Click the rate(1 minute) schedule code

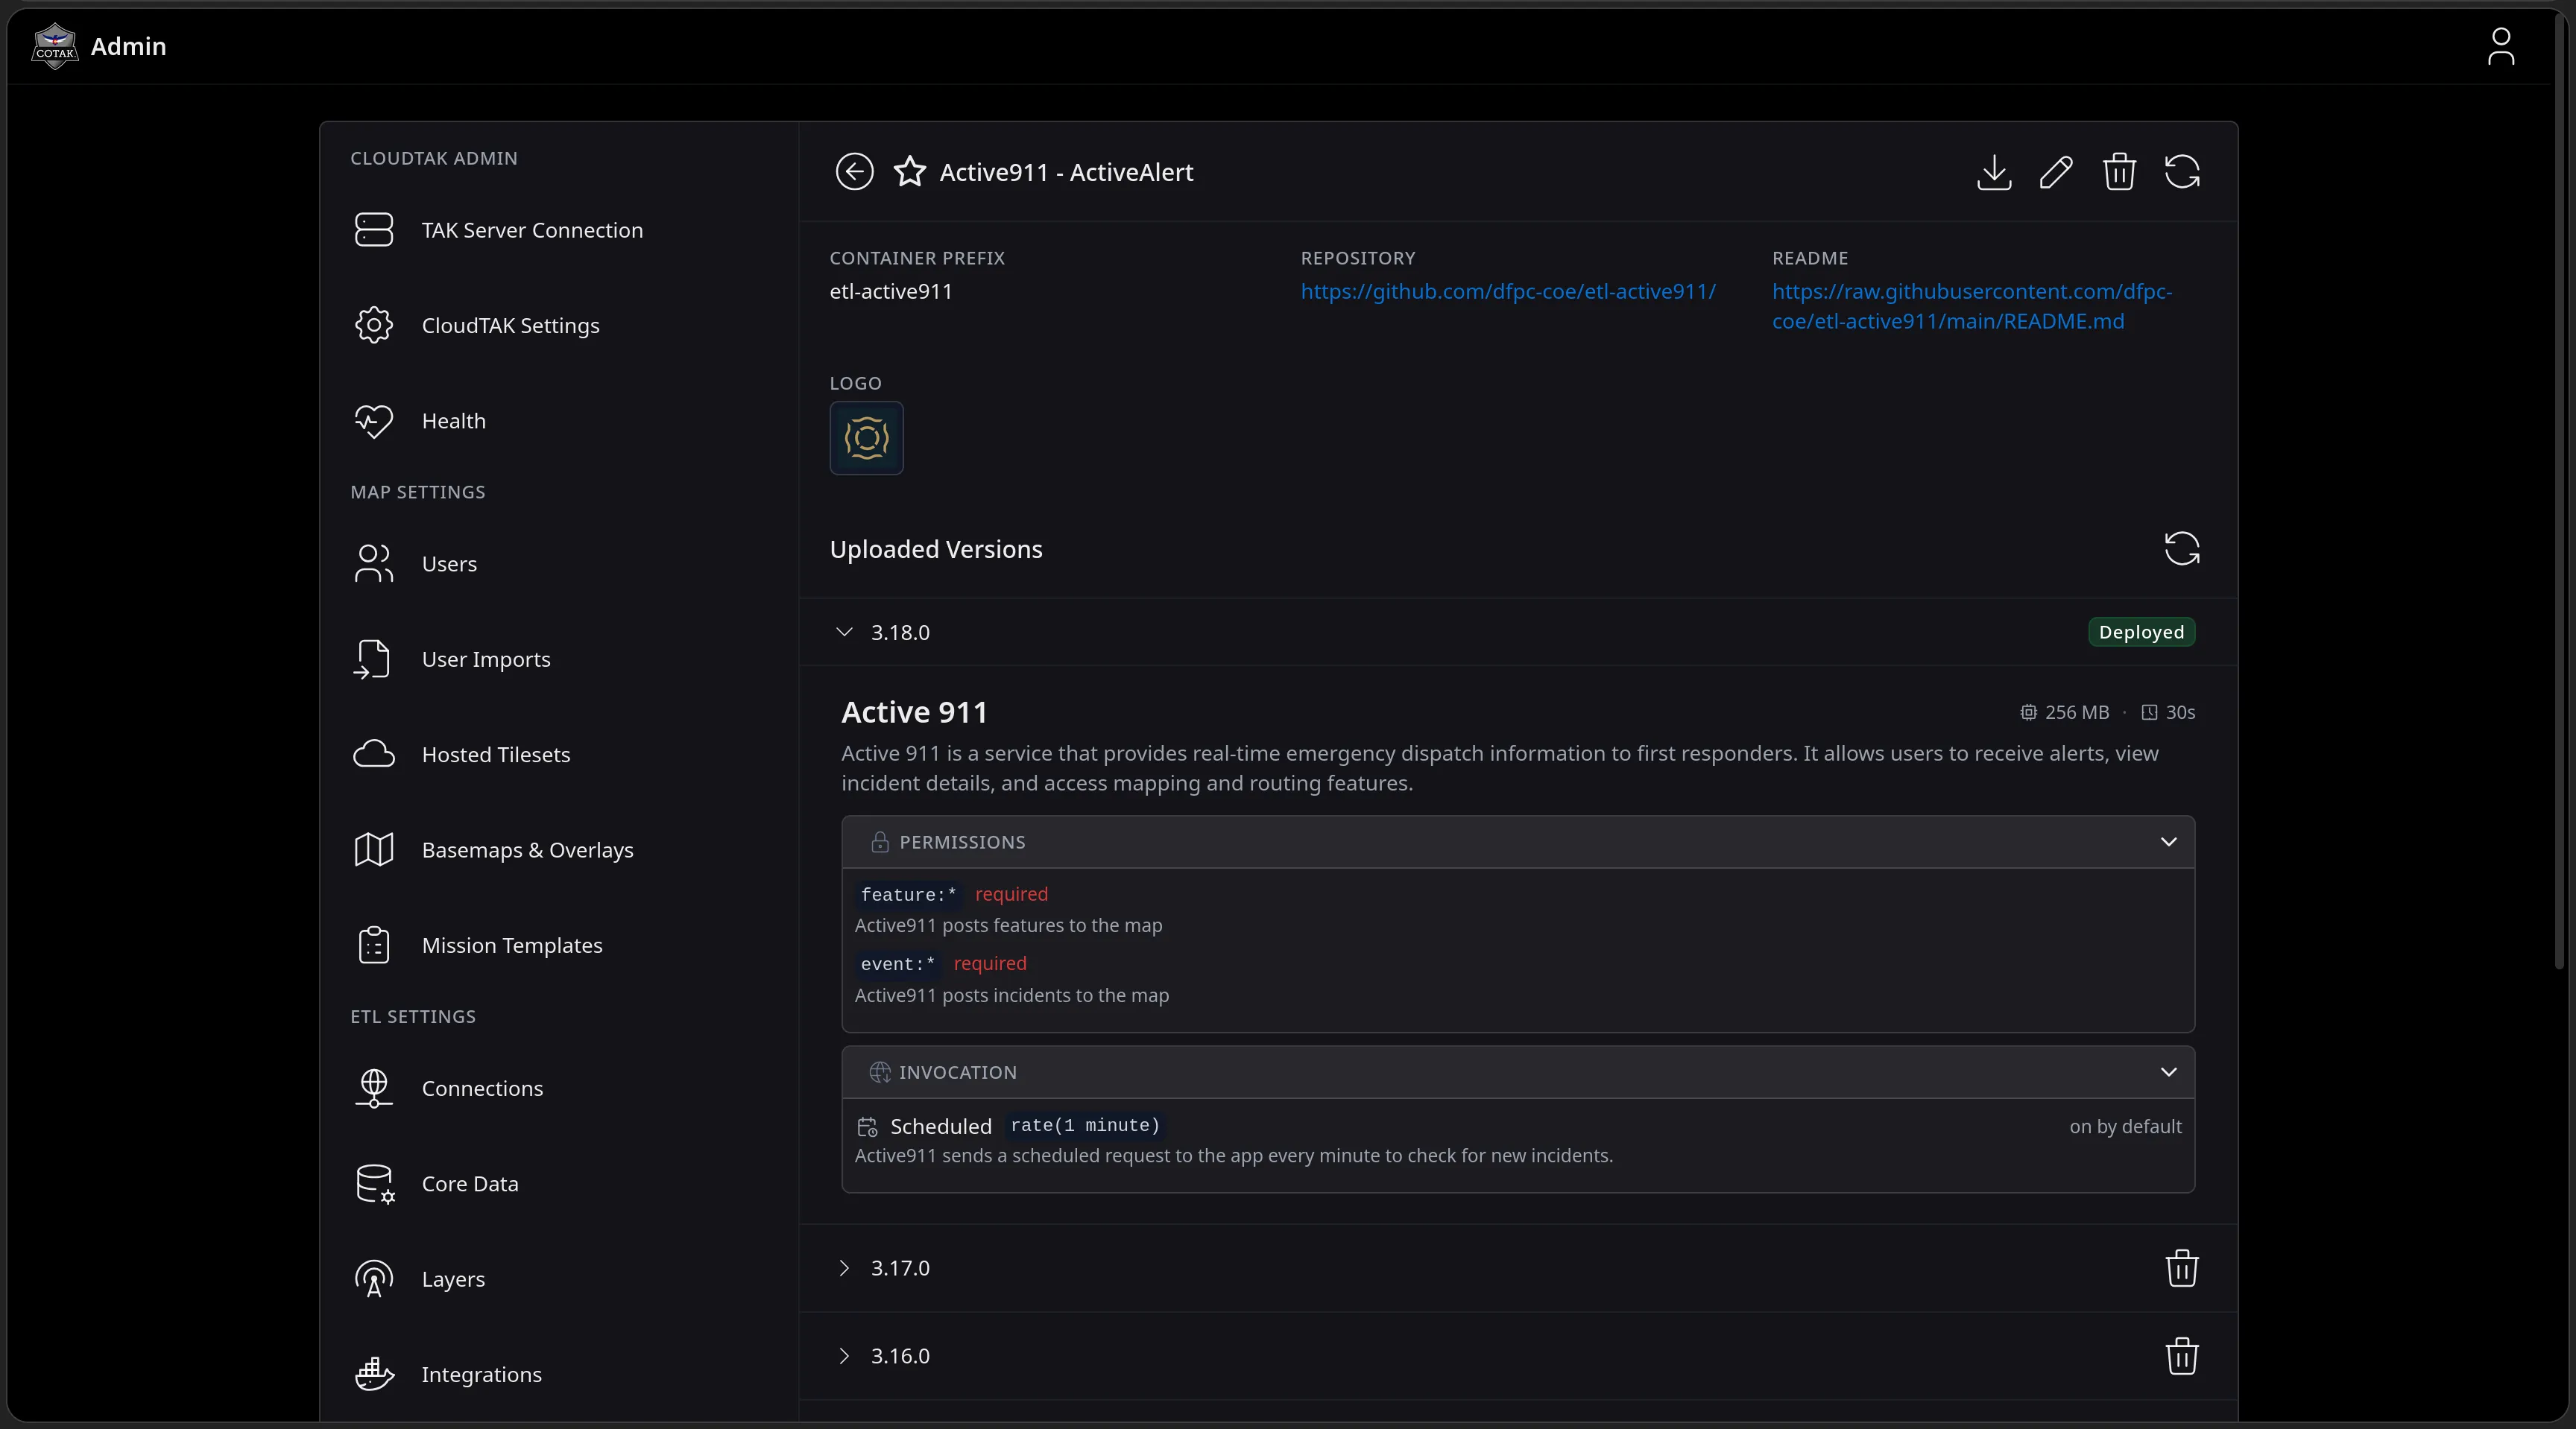1085,1125
